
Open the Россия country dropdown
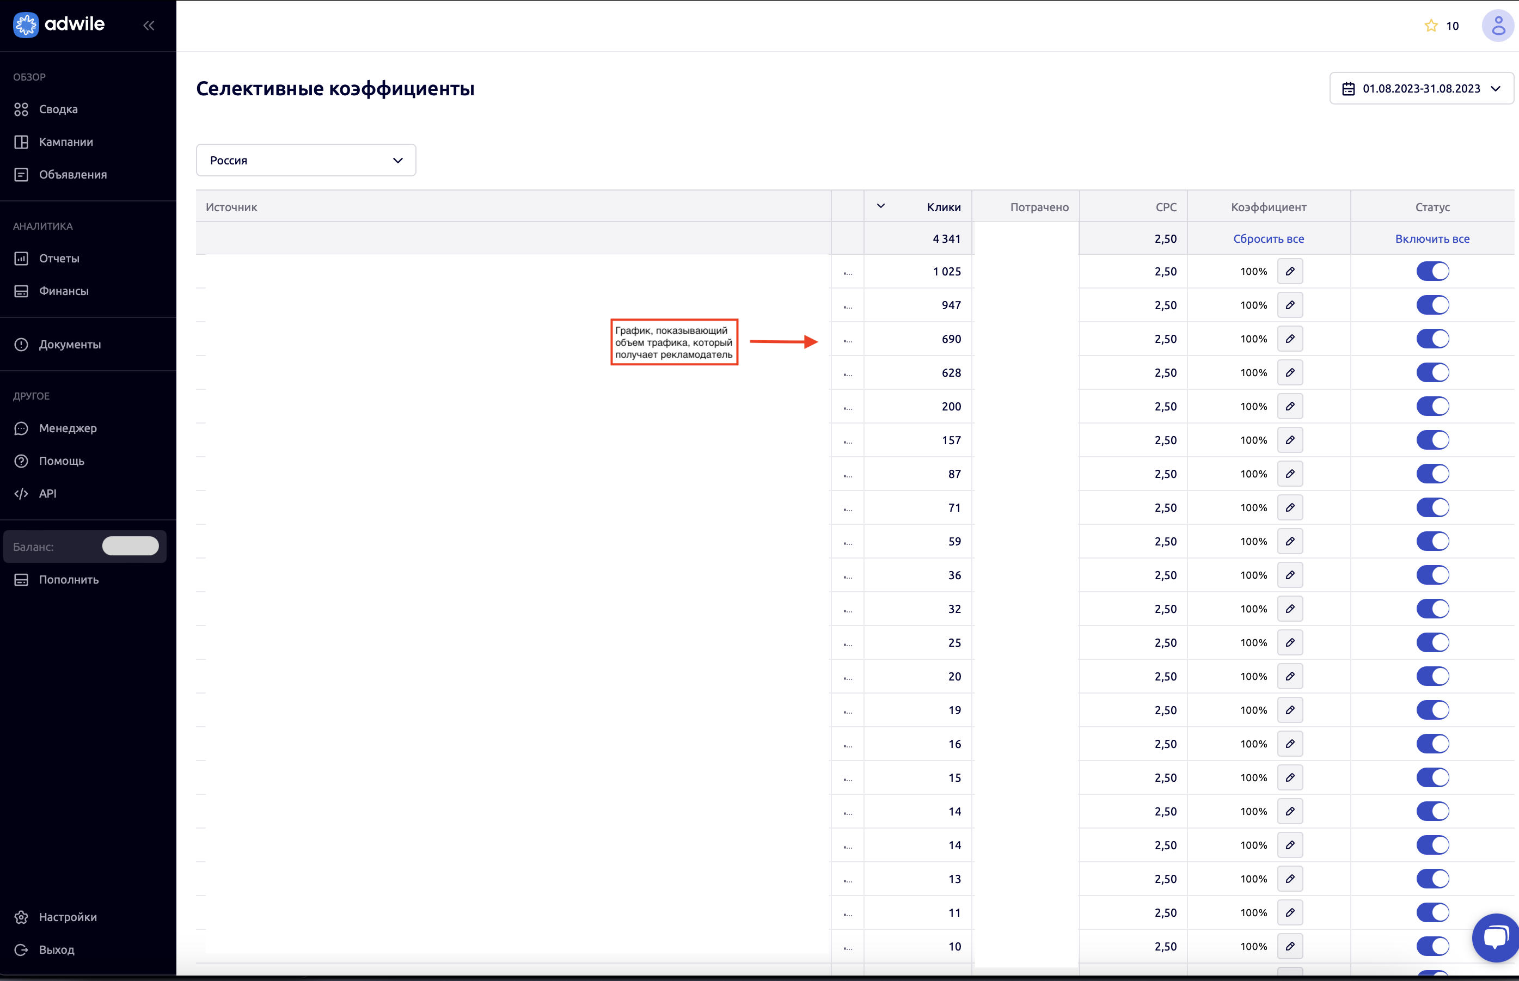coord(306,161)
